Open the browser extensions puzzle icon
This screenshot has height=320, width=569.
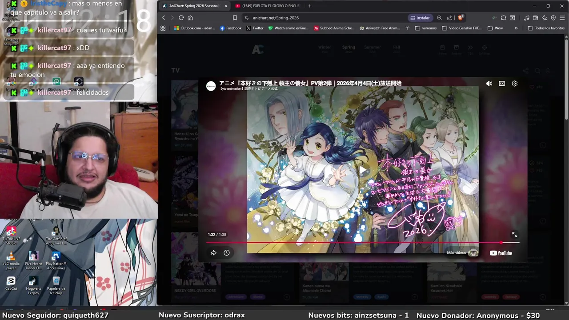(503, 18)
